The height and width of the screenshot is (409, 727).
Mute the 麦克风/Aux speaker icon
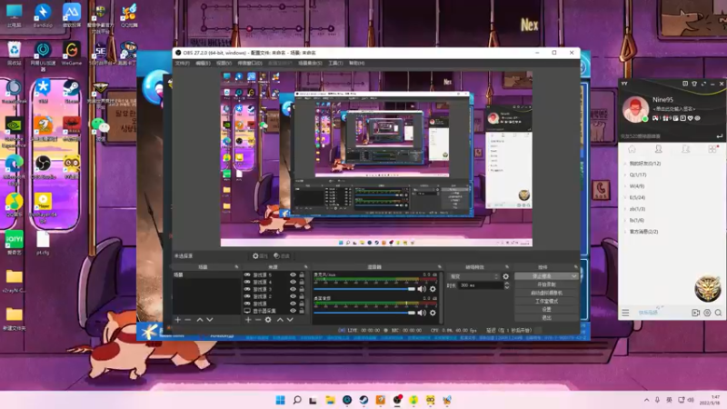422,289
